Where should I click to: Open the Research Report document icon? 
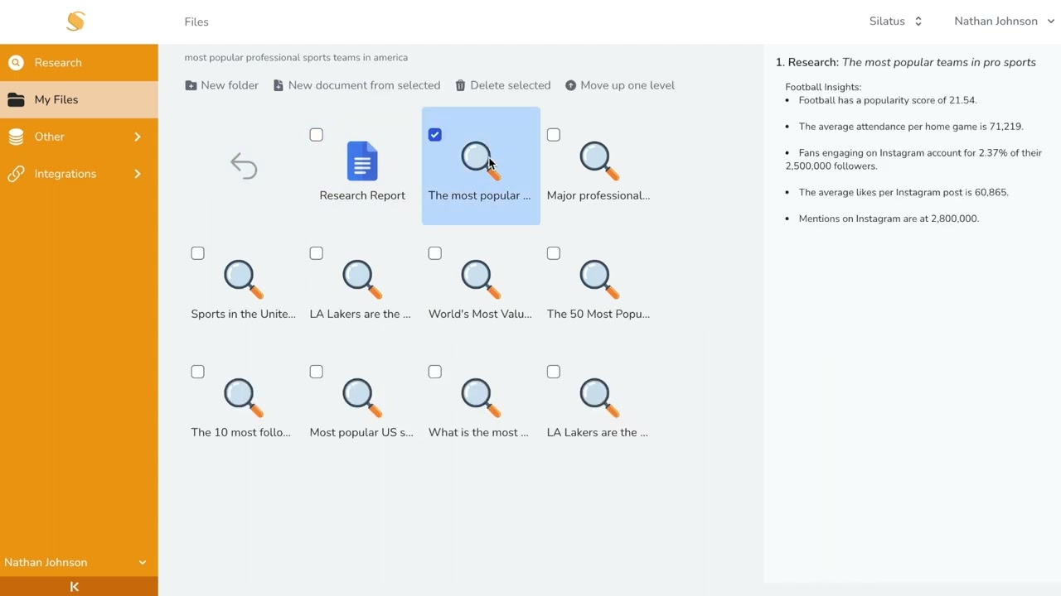362,161
